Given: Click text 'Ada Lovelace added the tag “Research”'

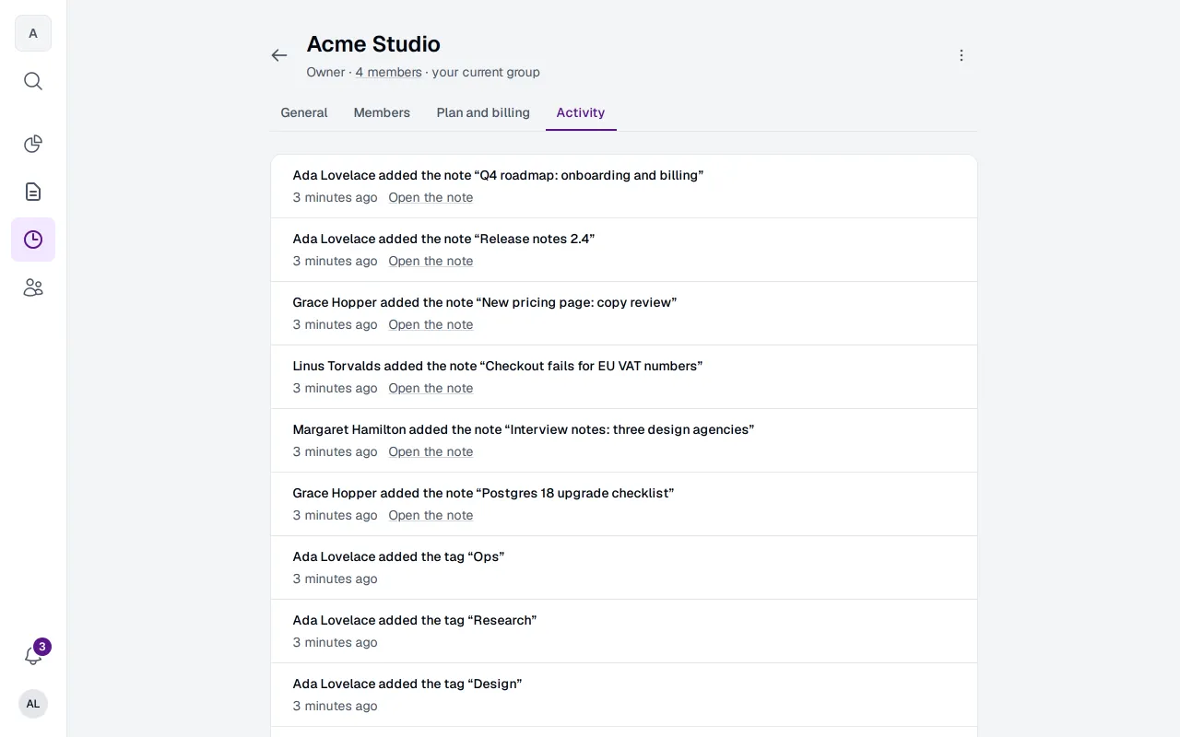Looking at the screenshot, I should (x=415, y=620).
